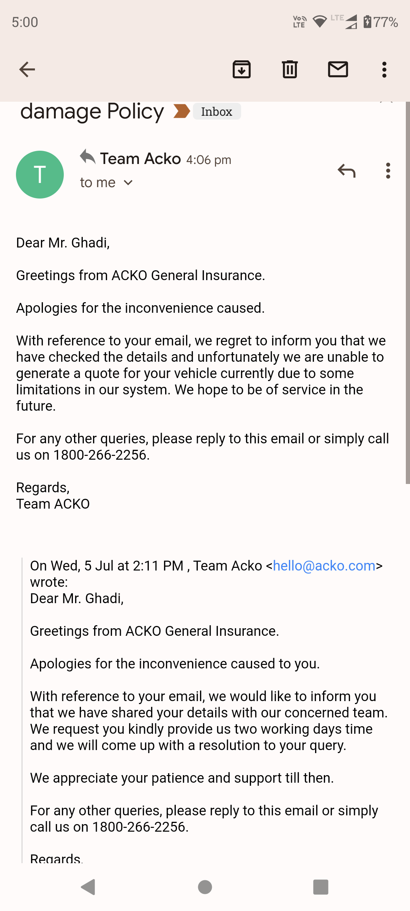Tap the replied-arrow icon before Team Acko
The height and width of the screenshot is (911, 410).
88,156
